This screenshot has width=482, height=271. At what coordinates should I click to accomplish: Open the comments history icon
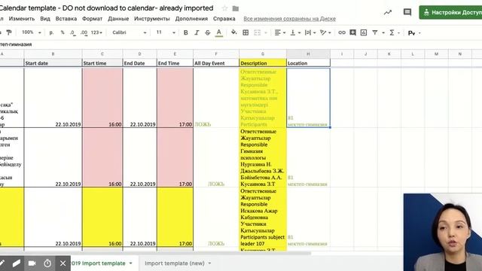point(407,12)
